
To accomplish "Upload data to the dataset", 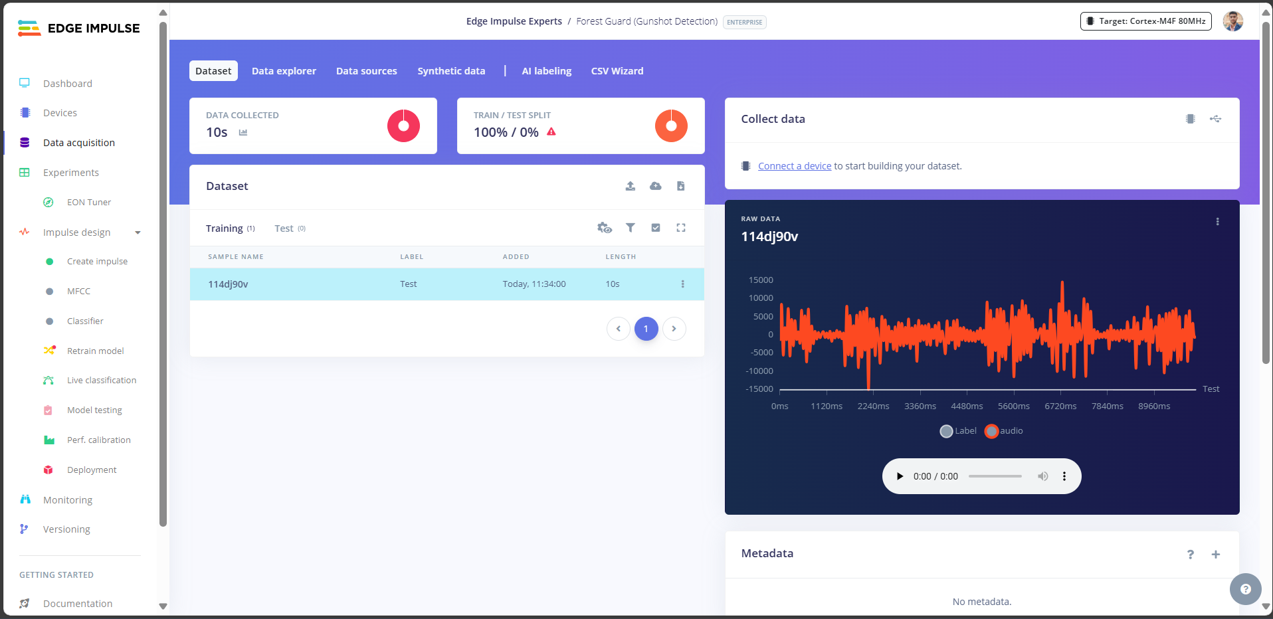I will click(631, 186).
